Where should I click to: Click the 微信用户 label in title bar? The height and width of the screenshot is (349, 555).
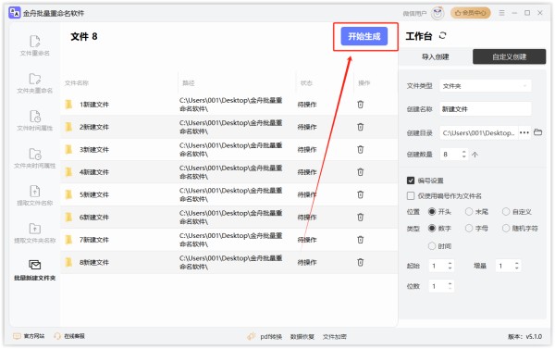tap(414, 14)
